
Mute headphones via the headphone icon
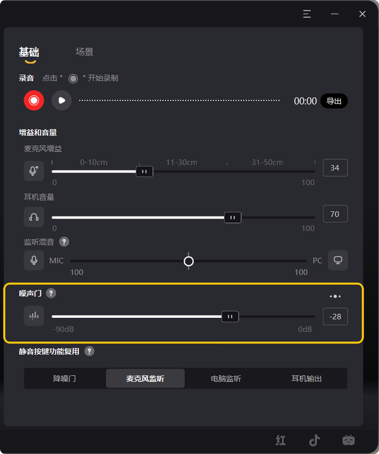coord(34,217)
